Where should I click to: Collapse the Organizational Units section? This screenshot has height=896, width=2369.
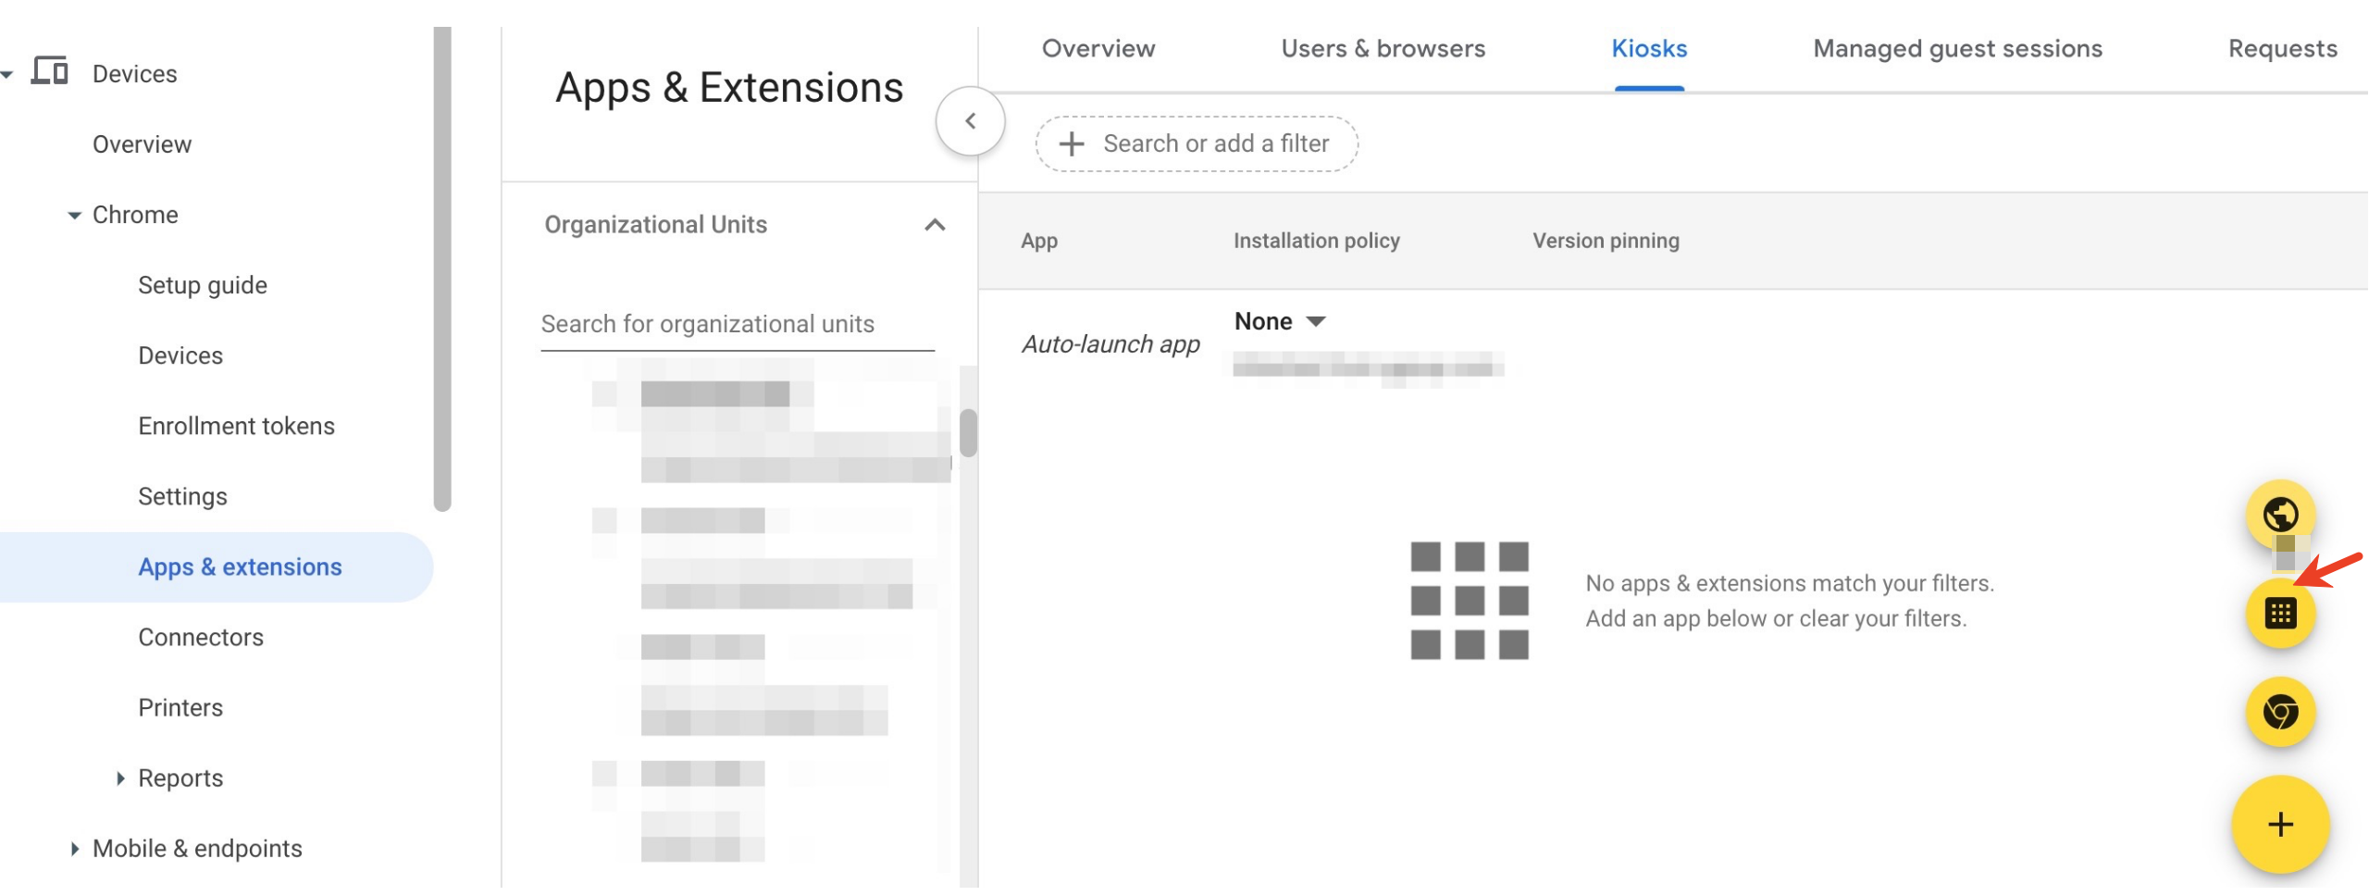[936, 224]
